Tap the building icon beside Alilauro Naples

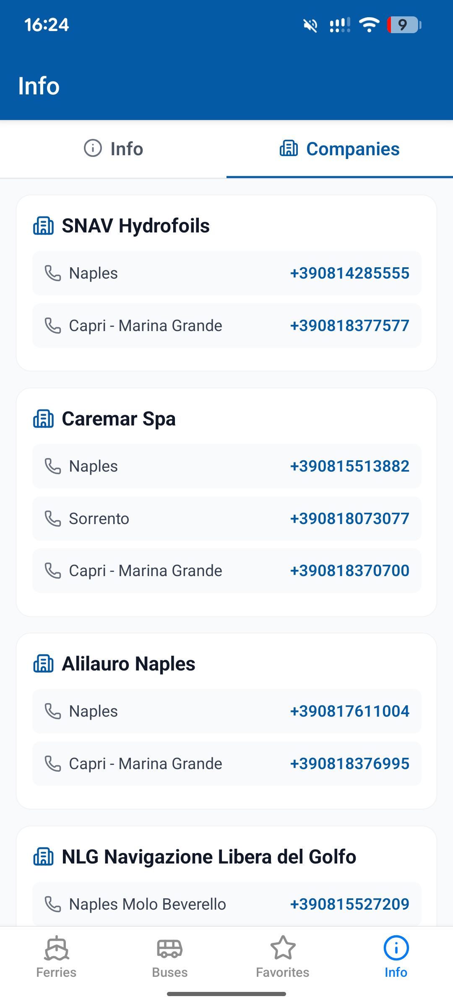44,664
